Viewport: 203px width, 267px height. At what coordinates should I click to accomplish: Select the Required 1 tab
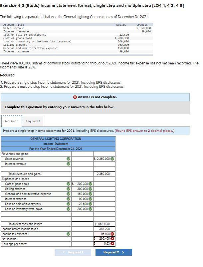click(x=12, y=121)
